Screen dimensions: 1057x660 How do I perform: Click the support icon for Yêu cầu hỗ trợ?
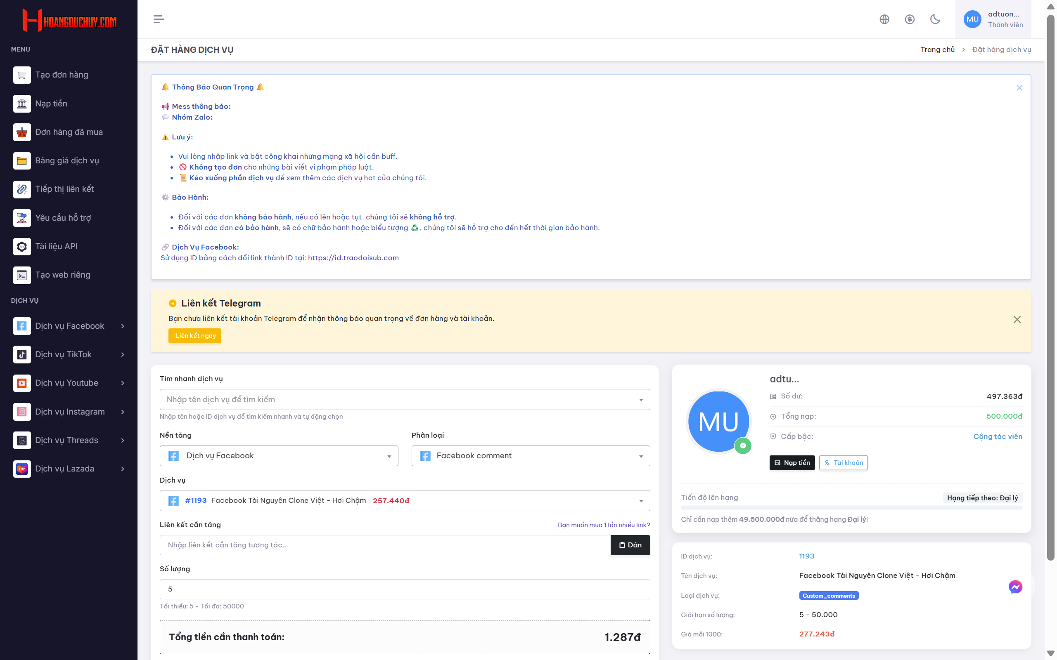coord(22,218)
